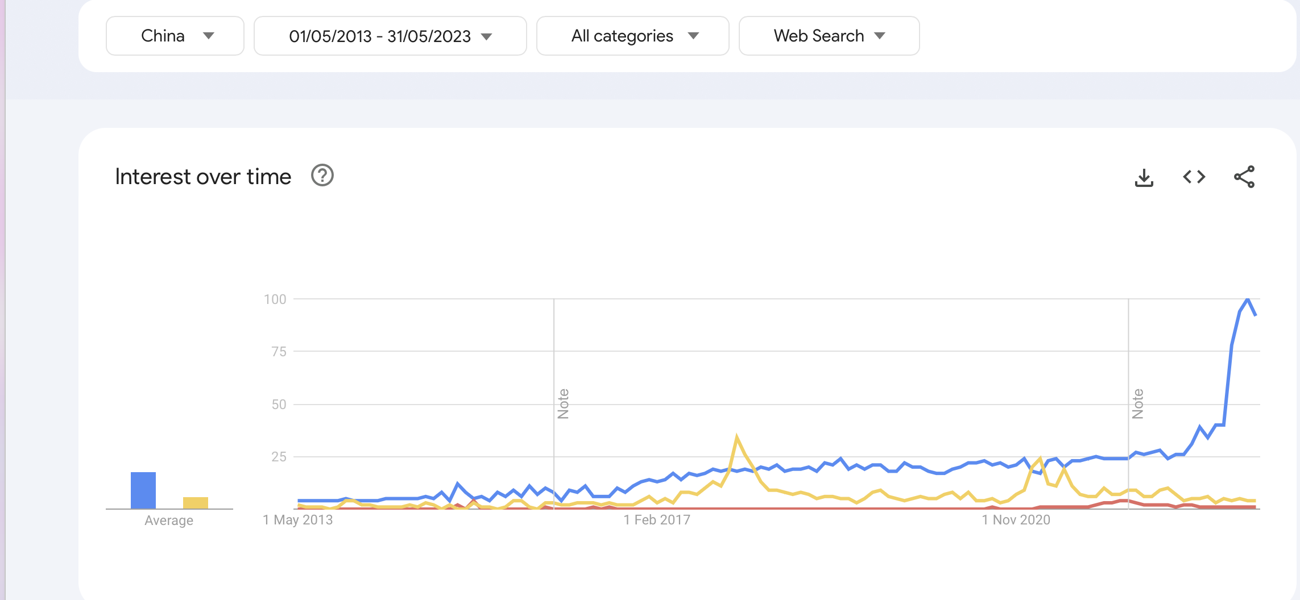Expand the 01/05/2013 - 31/05/2023 date range
This screenshot has height=600, width=1300.
(390, 36)
